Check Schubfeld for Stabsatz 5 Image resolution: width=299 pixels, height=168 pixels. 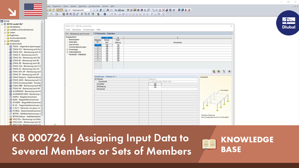click(x=107, y=55)
